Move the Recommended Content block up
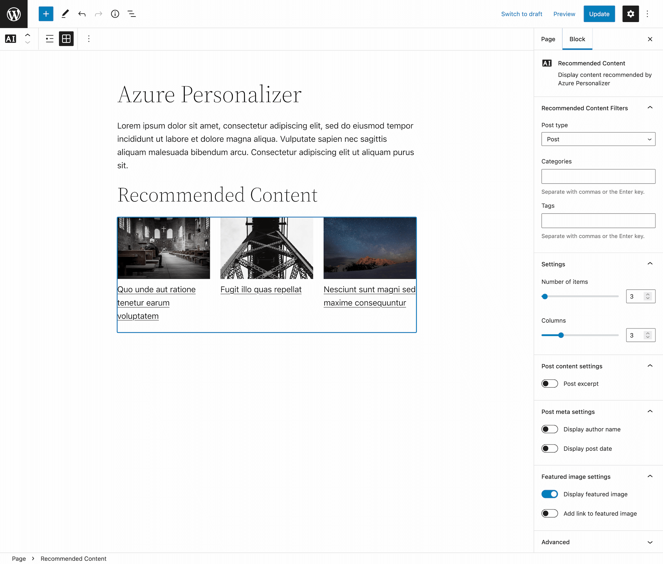This screenshot has height=564, width=663. [28, 35]
